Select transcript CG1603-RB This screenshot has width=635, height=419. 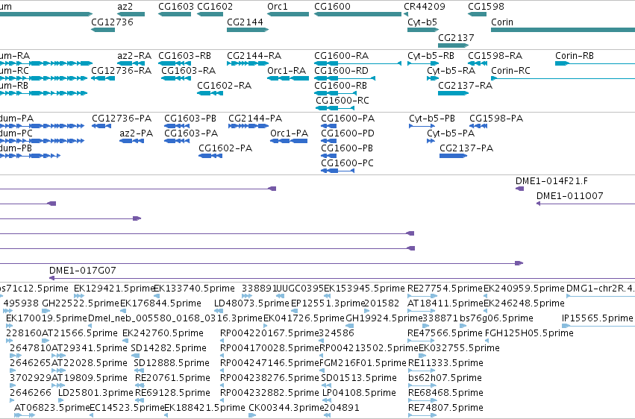[x=175, y=63]
